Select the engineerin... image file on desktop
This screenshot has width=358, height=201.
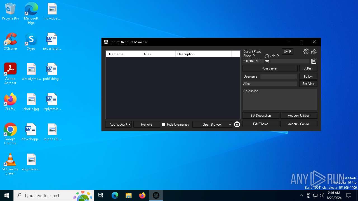(31, 162)
